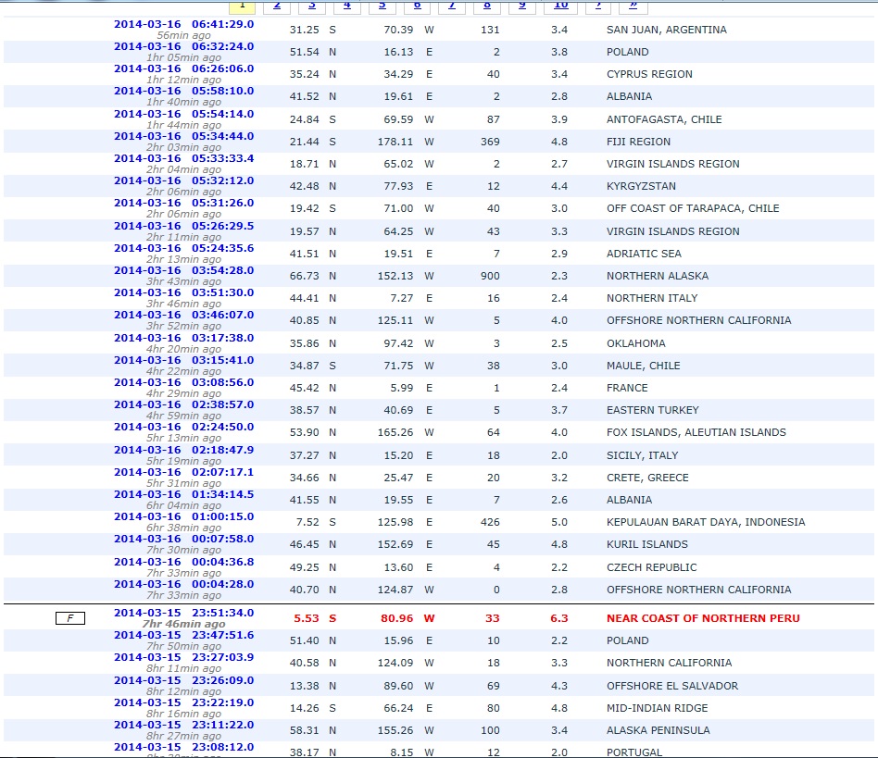Open the 01:00:15.0 Indonesia earthquake link
This screenshot has height=758, width=878.
(183, 517)
